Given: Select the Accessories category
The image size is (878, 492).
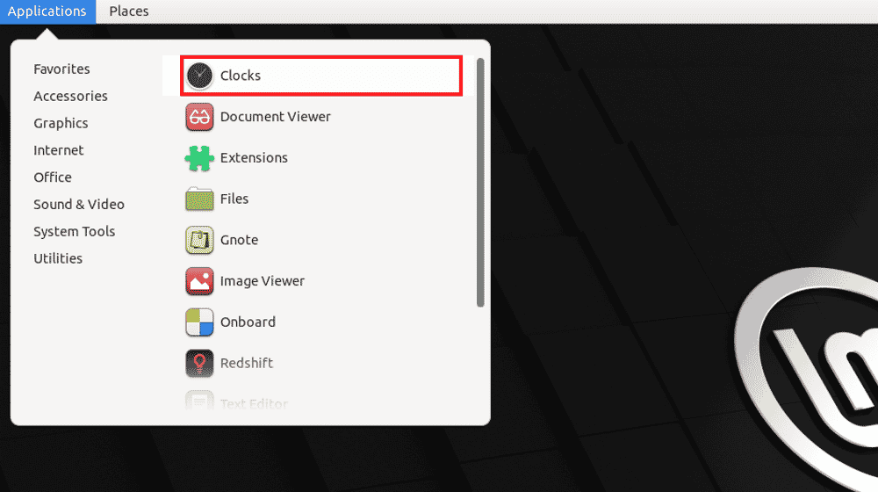Looking at the screenshot, I should point(70,96).
